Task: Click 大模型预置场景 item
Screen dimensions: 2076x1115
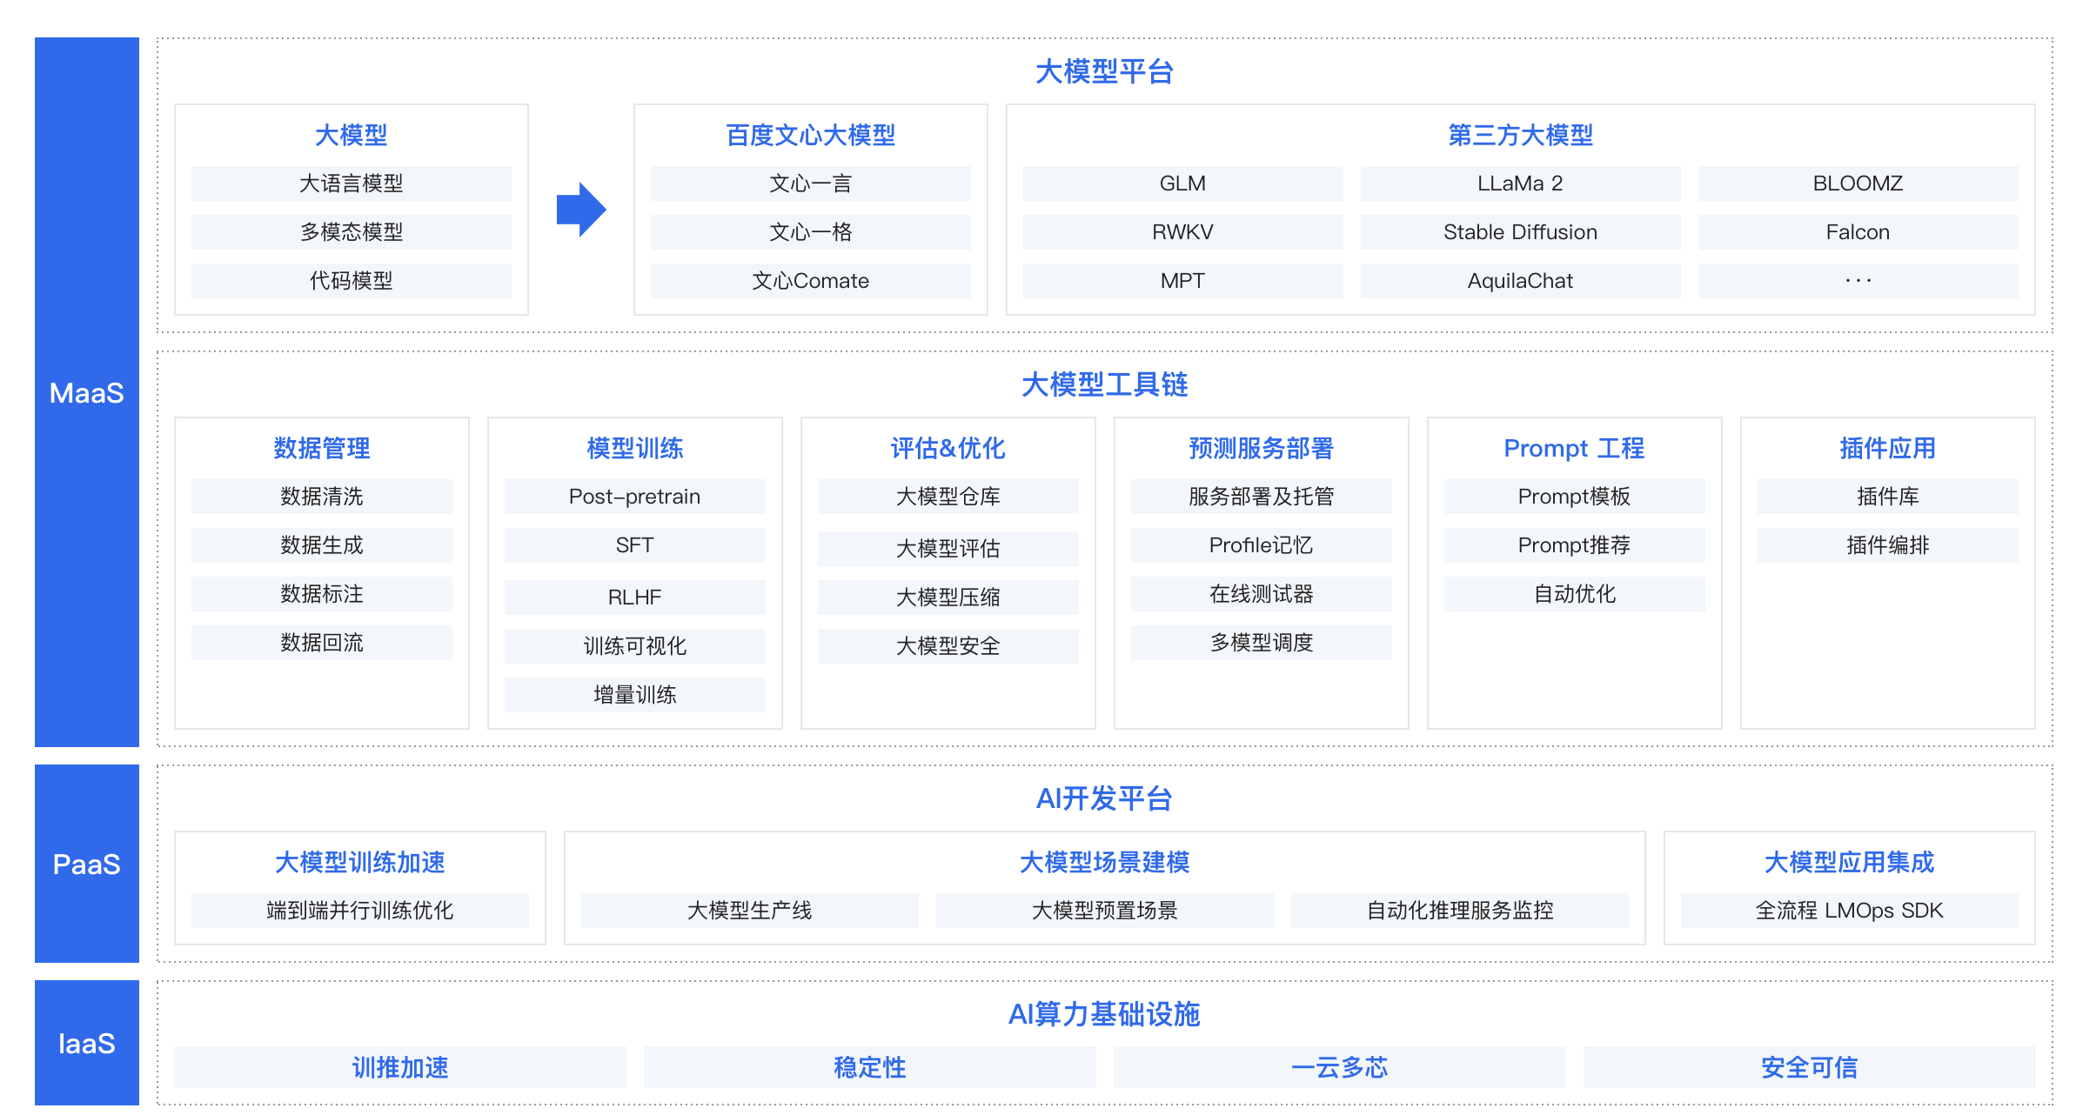Action: pyautogui.click(x=1105, y=911)
